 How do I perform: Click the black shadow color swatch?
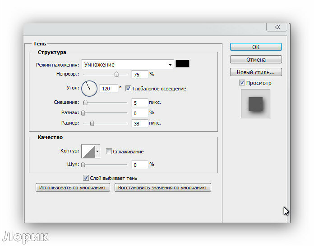click(182, 64)
